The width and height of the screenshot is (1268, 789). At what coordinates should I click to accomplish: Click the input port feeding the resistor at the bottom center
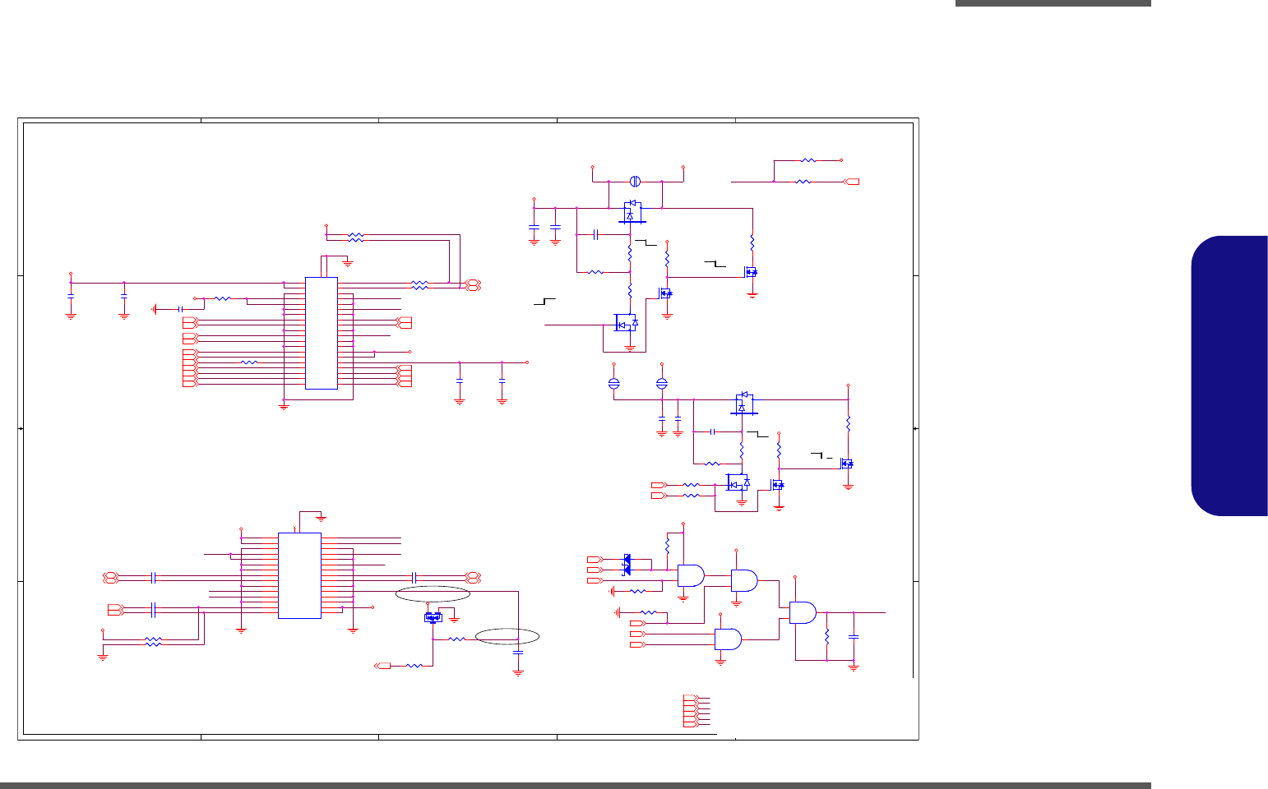pyautogui.click(x=383, y=665)
